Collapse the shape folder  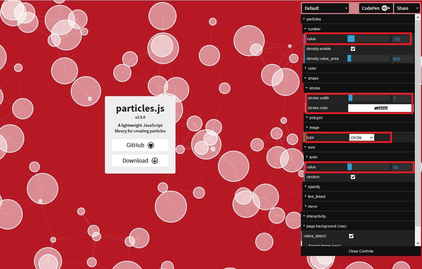tap(359, 78)
